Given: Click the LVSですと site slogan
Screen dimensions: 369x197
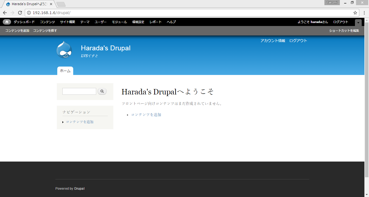Looking at the screenshot, I should pos(89,56).
